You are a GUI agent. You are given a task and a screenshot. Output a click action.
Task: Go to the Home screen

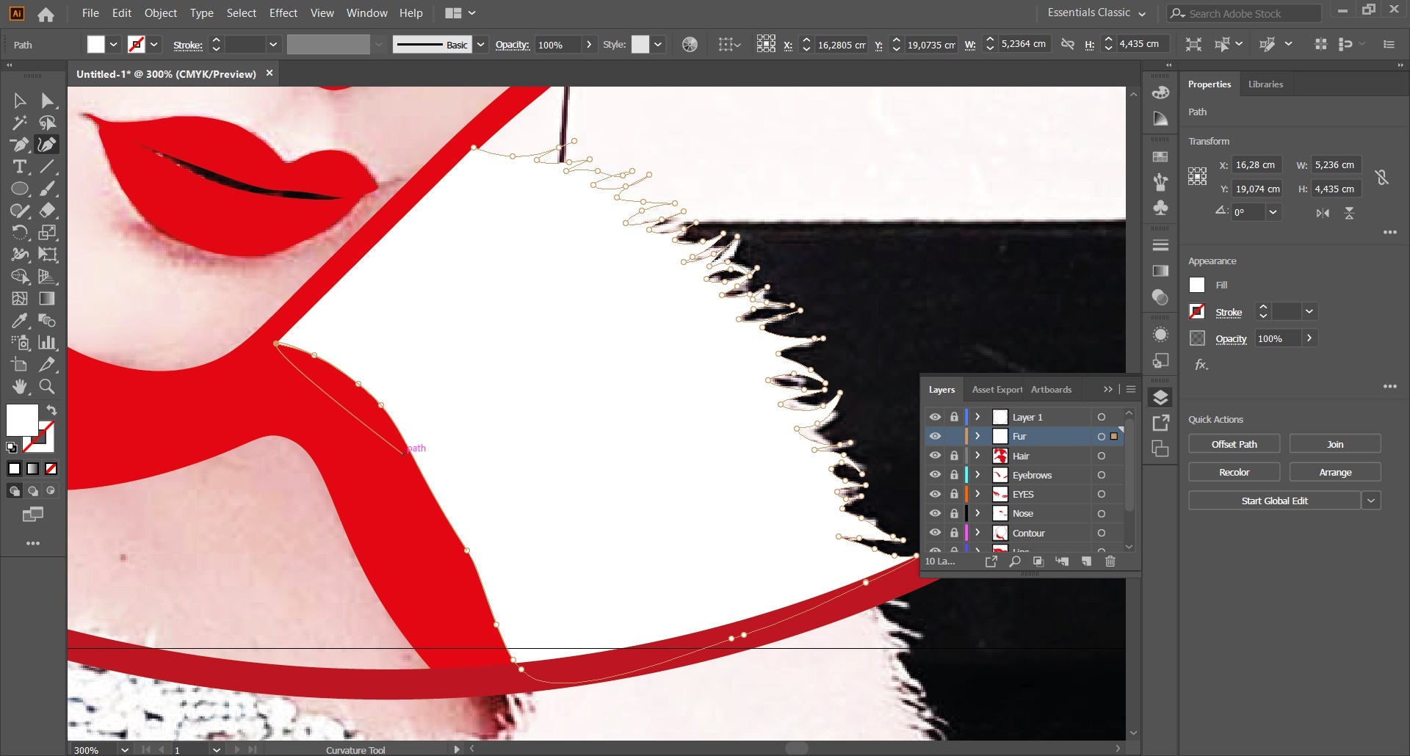[x=46, y=14]
